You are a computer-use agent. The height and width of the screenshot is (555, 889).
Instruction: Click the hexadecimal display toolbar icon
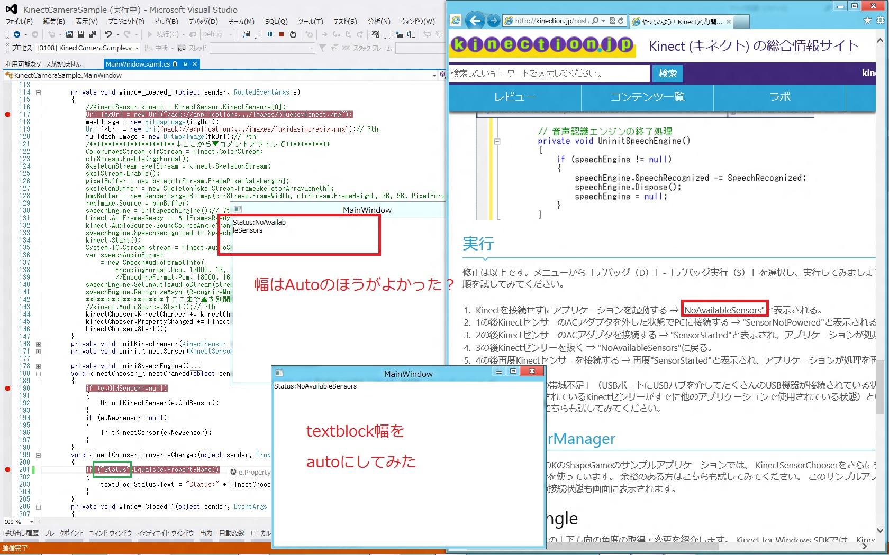(376, 34)
